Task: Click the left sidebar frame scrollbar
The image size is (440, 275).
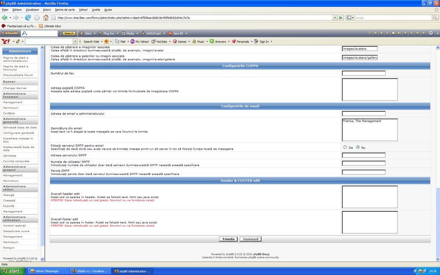Action: (43, 153)
